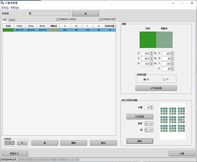Decrease the G percentage with spinner down arrow

[x=151, y=60]
